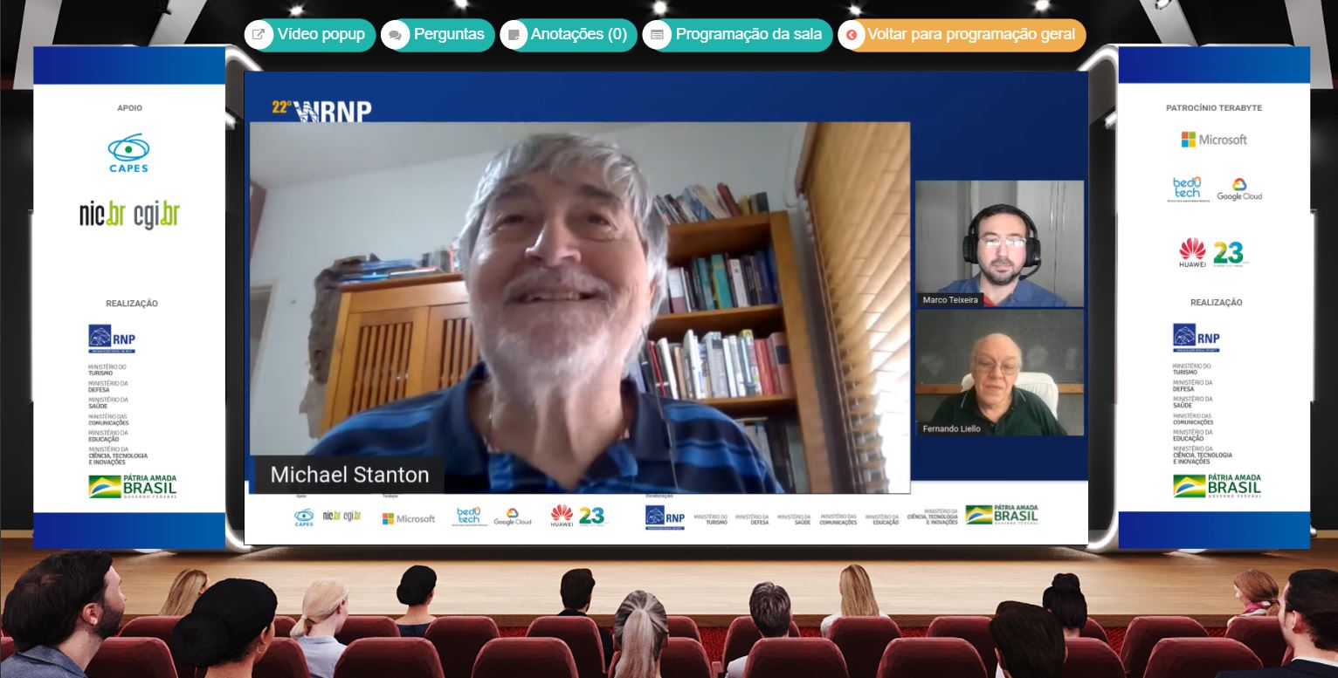This screenshot has height=678, width=1338.
Task: Click the Microsoft logo in right banner
Action: pos(1214,140)
